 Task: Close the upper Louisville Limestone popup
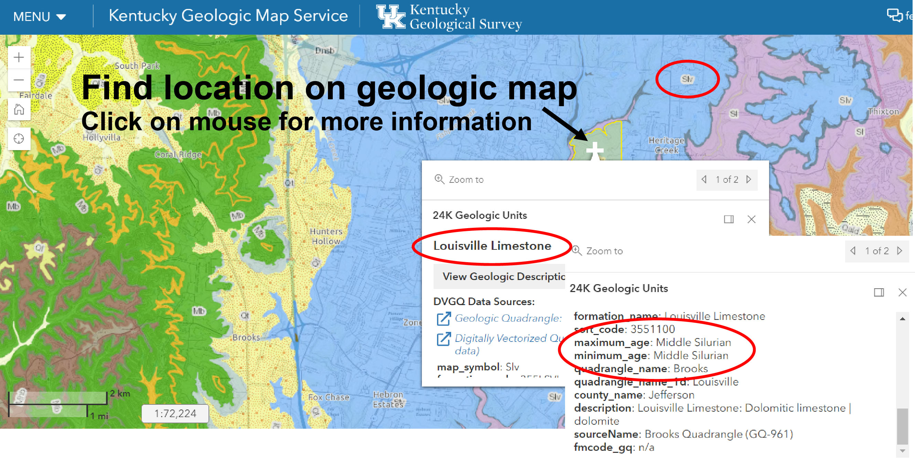[751, 219]
